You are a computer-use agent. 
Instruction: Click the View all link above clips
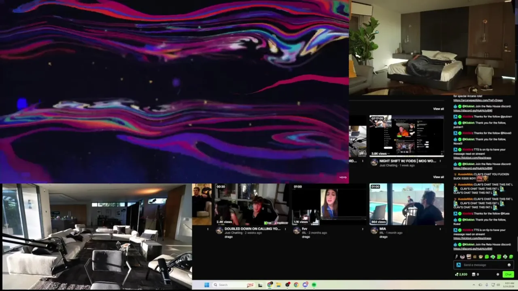pyautogui.click(x=438, y=177)
